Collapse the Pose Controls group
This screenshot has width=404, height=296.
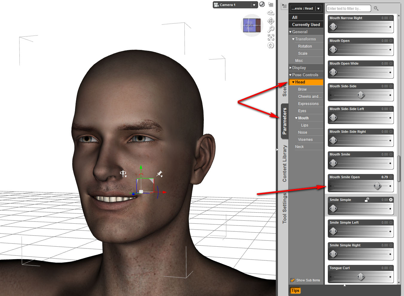click(290, 75)
